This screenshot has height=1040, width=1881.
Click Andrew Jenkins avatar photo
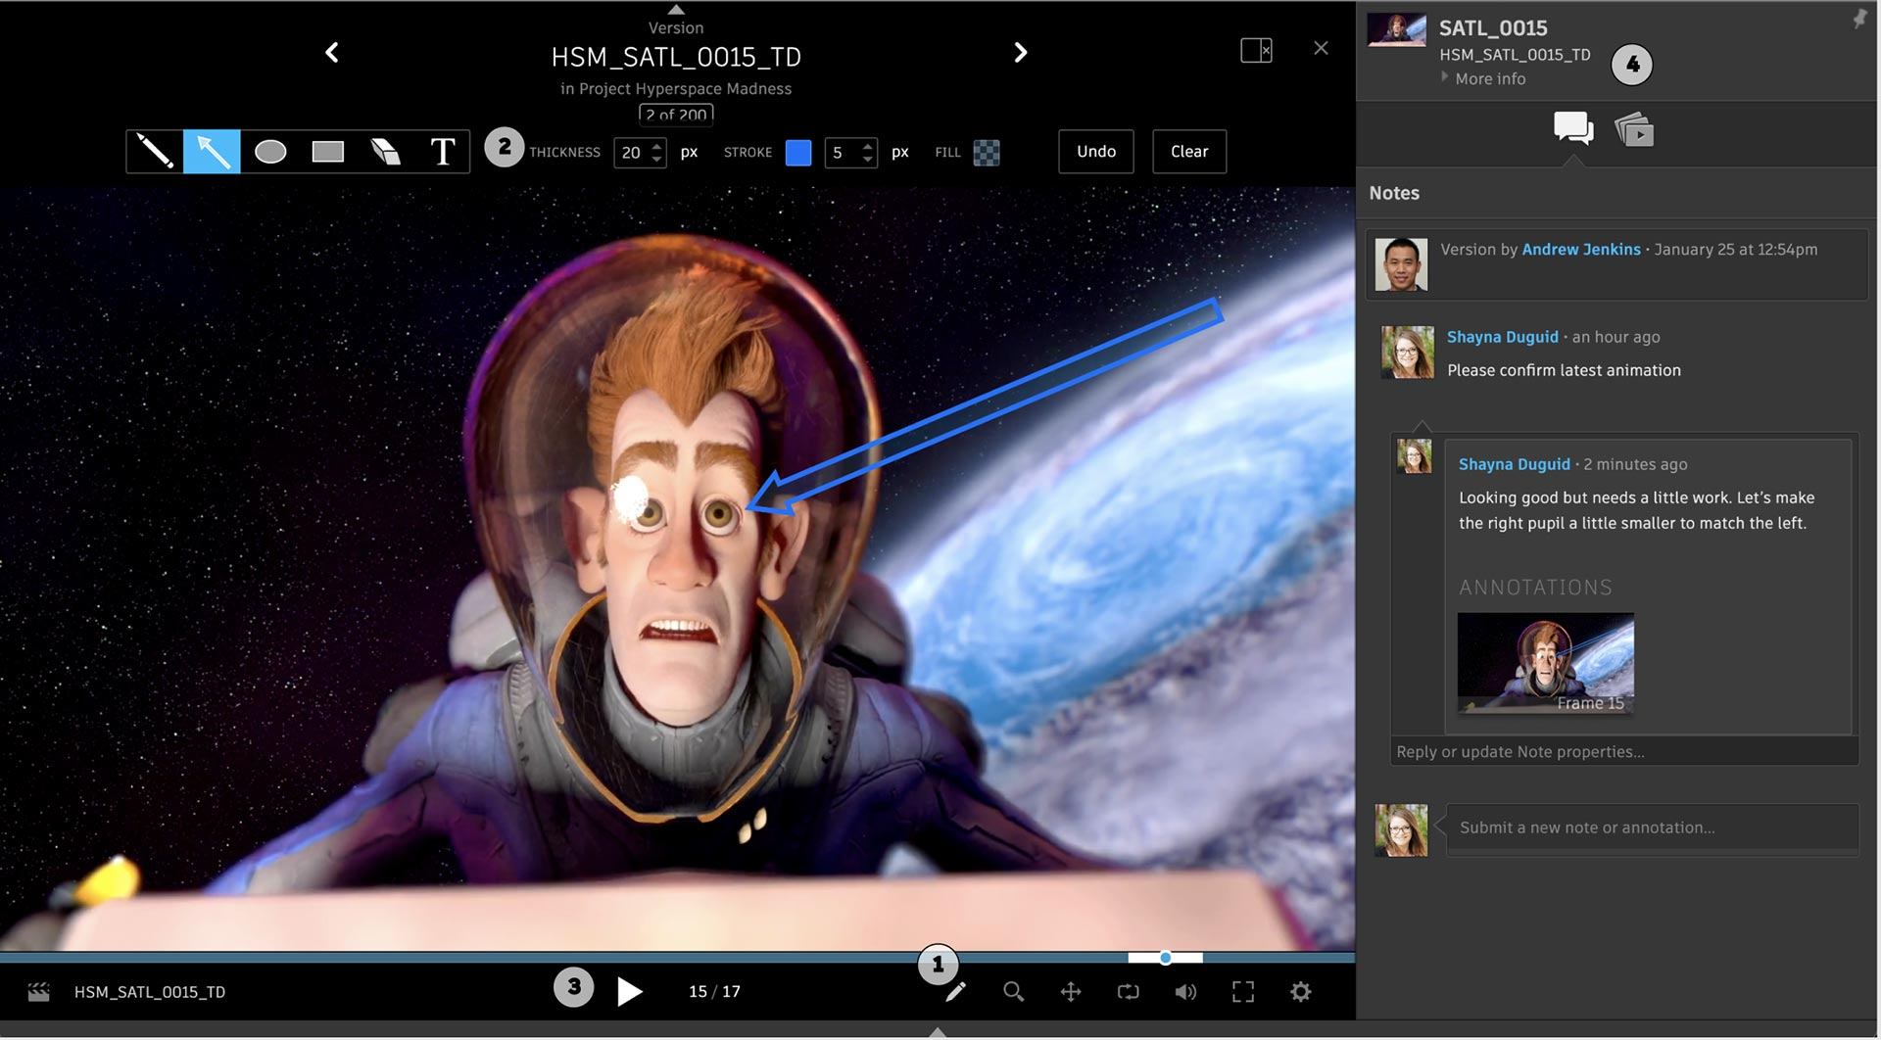coord(1401,264)
